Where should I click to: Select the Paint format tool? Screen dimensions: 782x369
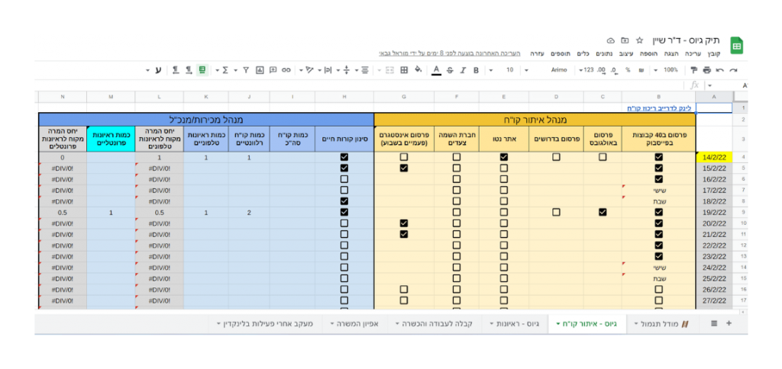[694, 70]
